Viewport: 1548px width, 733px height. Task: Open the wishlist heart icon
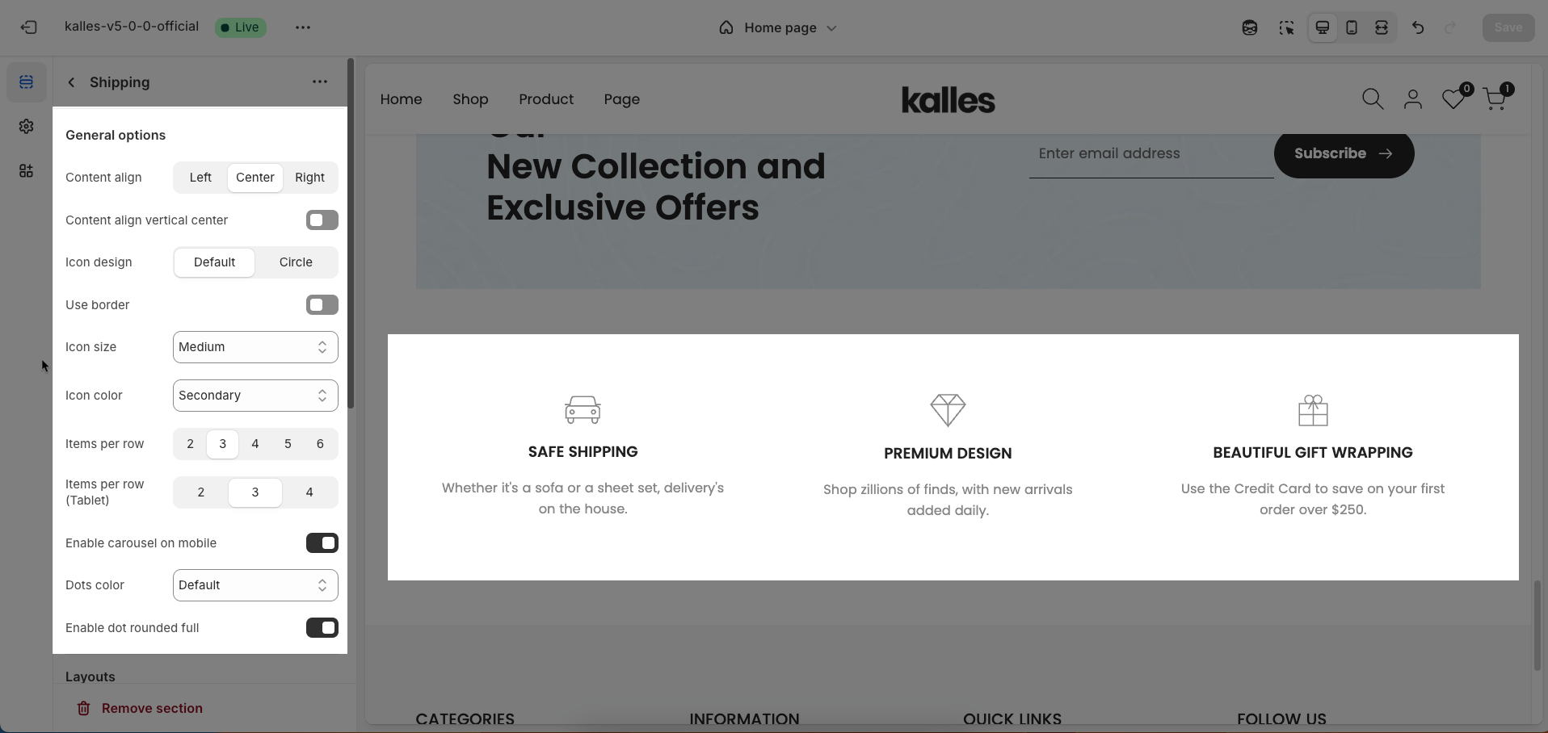coord(1453,99)
